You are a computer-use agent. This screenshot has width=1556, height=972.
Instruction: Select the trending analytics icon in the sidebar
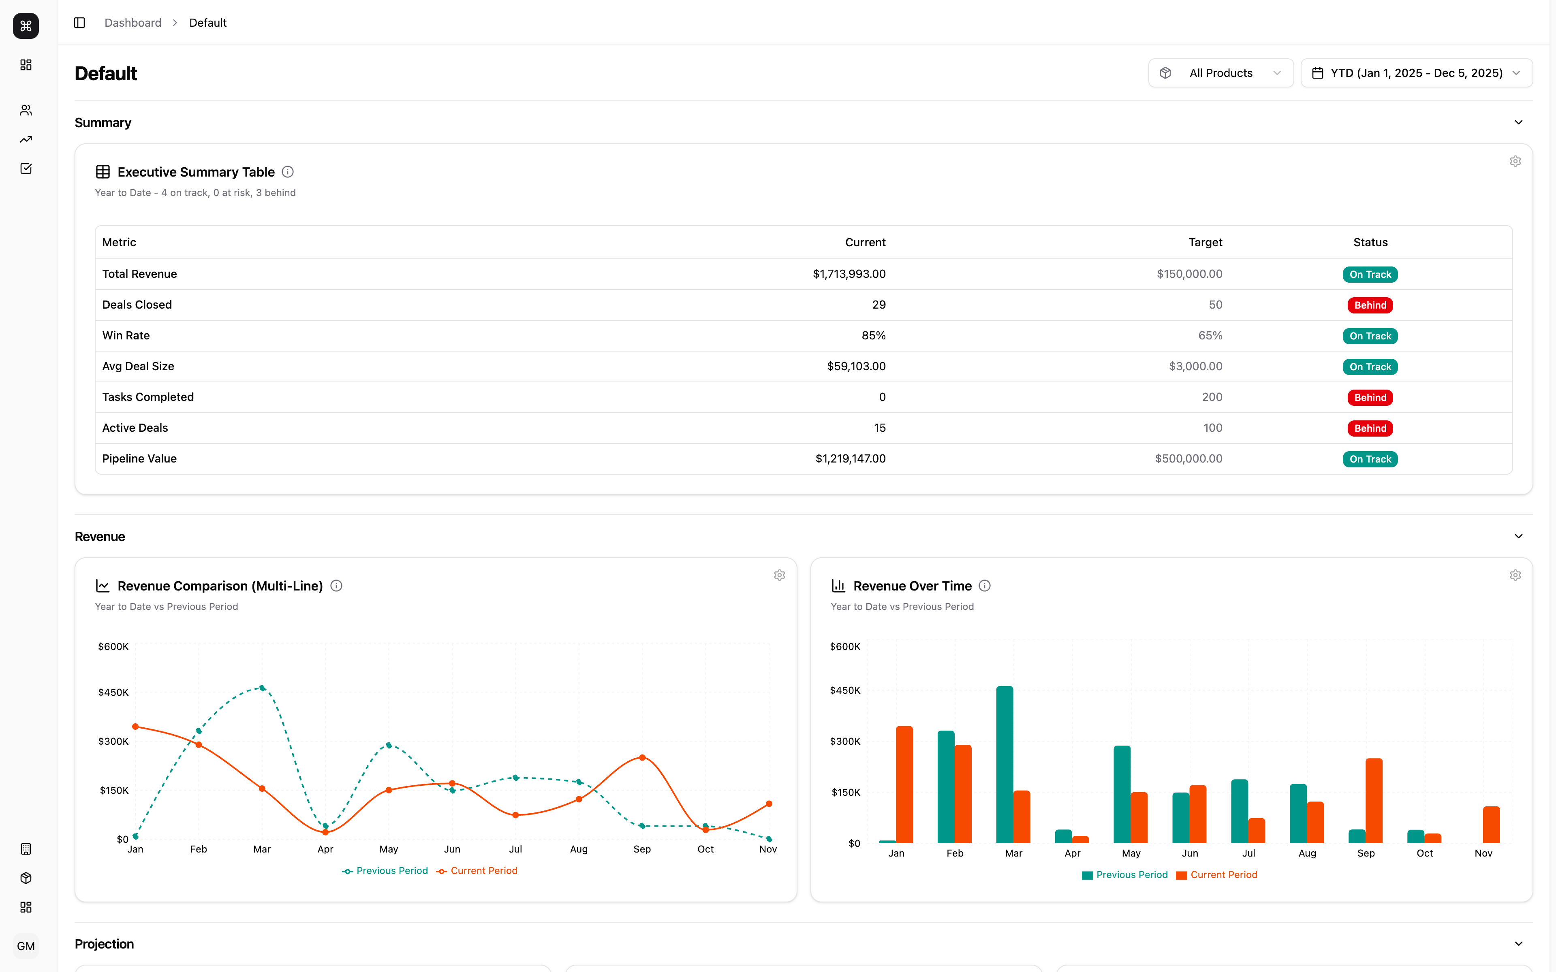(x=26, y=139)
